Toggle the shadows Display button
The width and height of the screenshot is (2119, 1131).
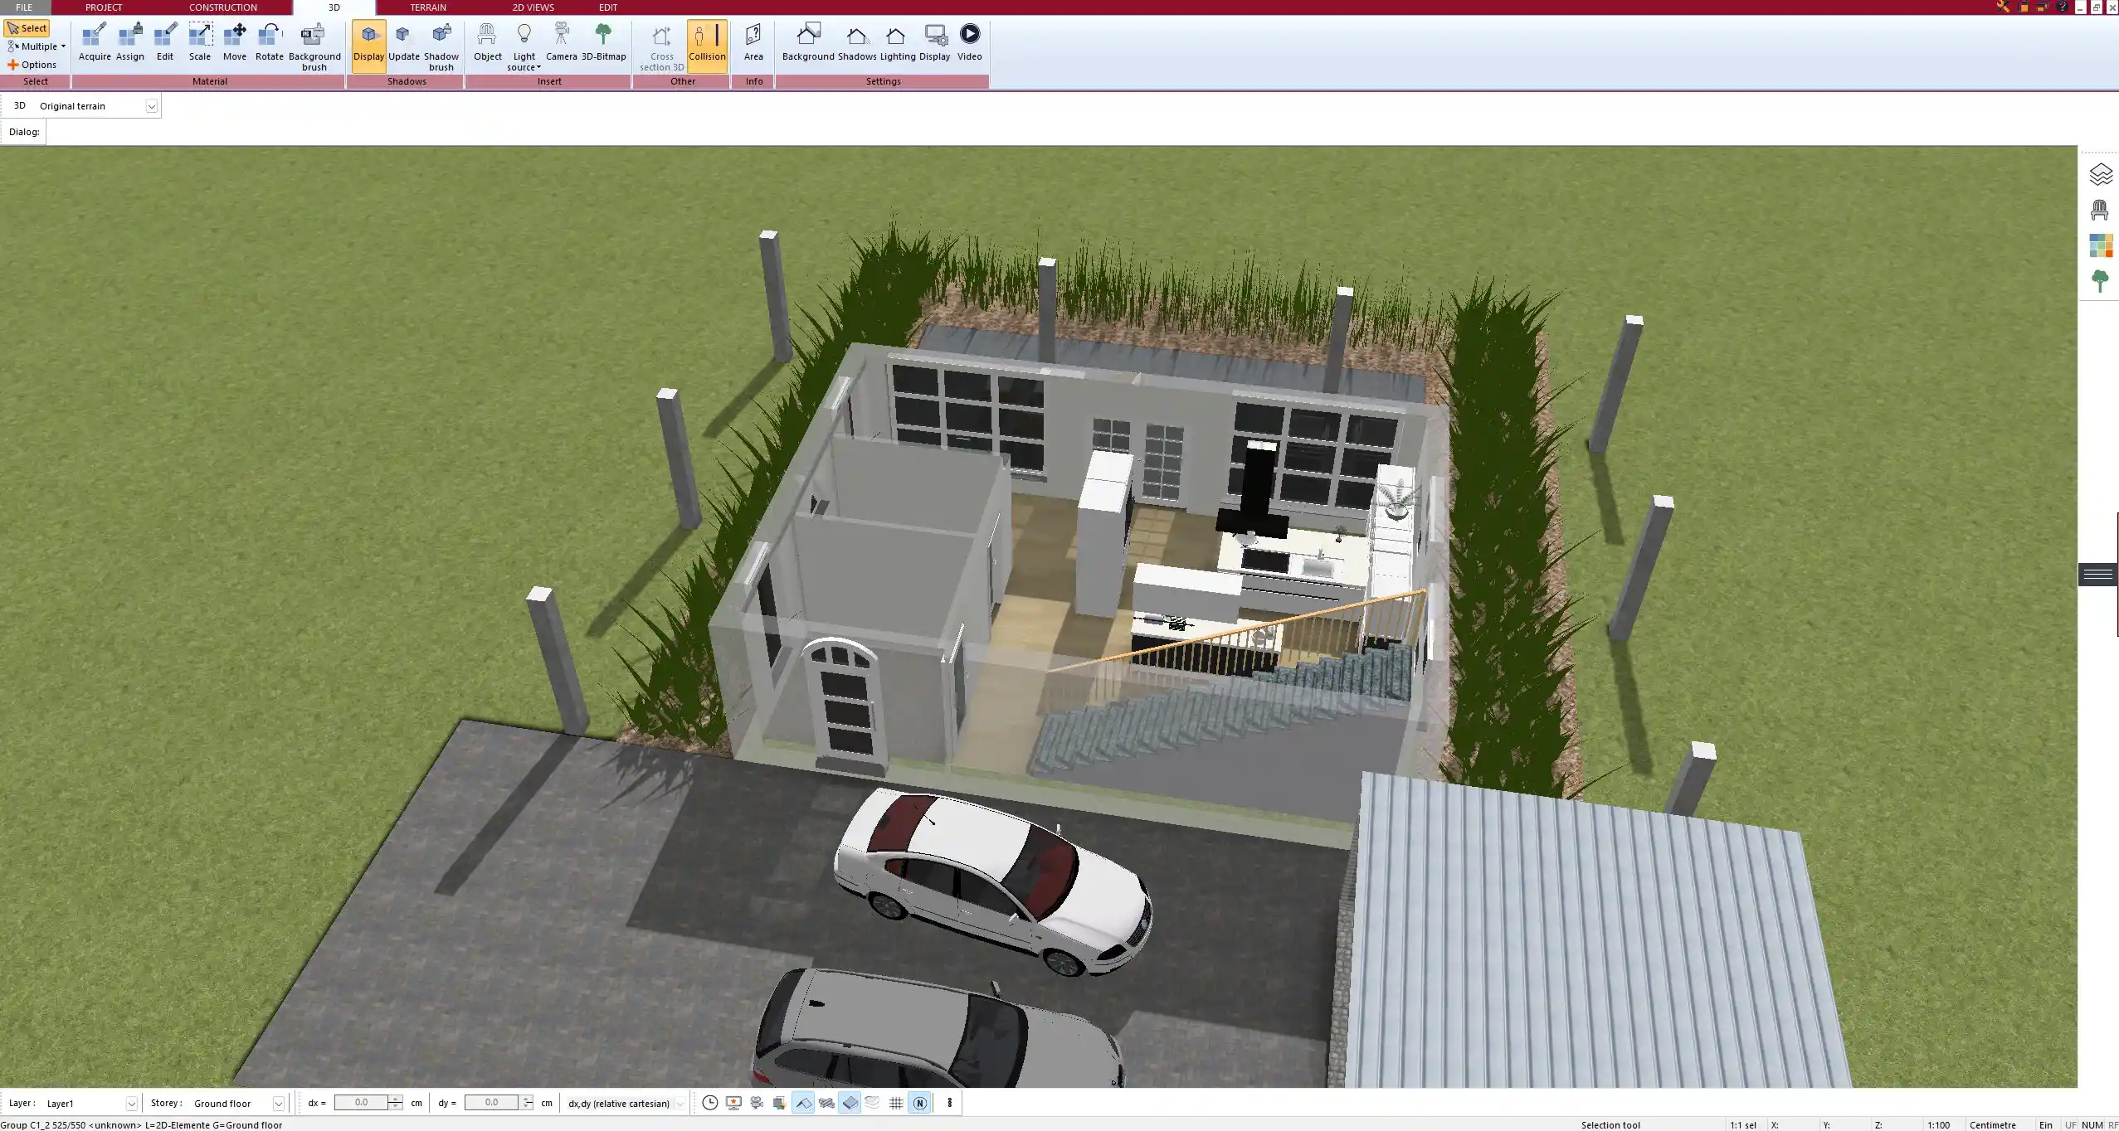[369, 46]
